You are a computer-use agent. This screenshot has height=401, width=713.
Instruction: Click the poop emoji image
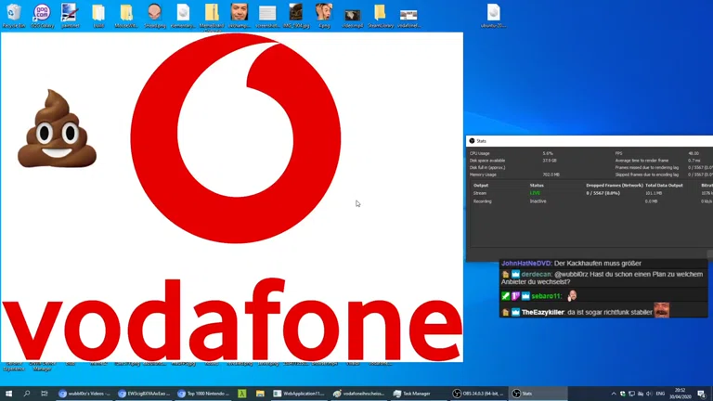click(57, 129)
